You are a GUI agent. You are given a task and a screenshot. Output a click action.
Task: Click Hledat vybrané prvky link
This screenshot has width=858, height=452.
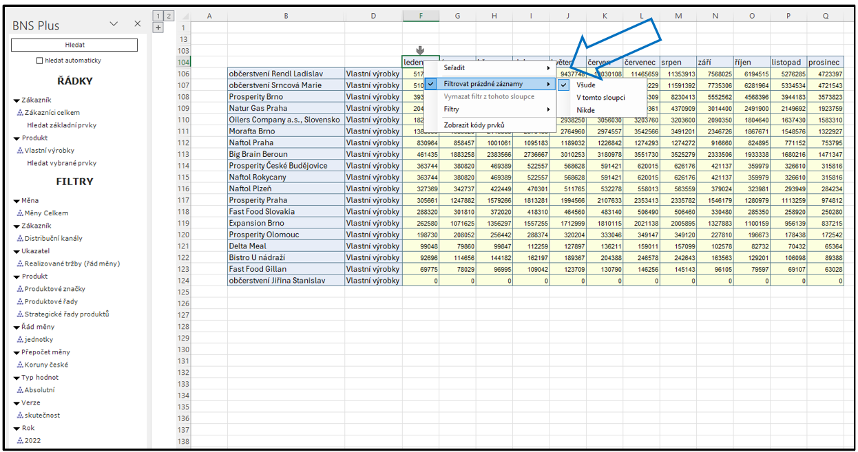pyautogui.click(x=62, y=163)
